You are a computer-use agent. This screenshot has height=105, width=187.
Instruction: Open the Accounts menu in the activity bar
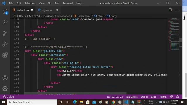pos(5,78)
